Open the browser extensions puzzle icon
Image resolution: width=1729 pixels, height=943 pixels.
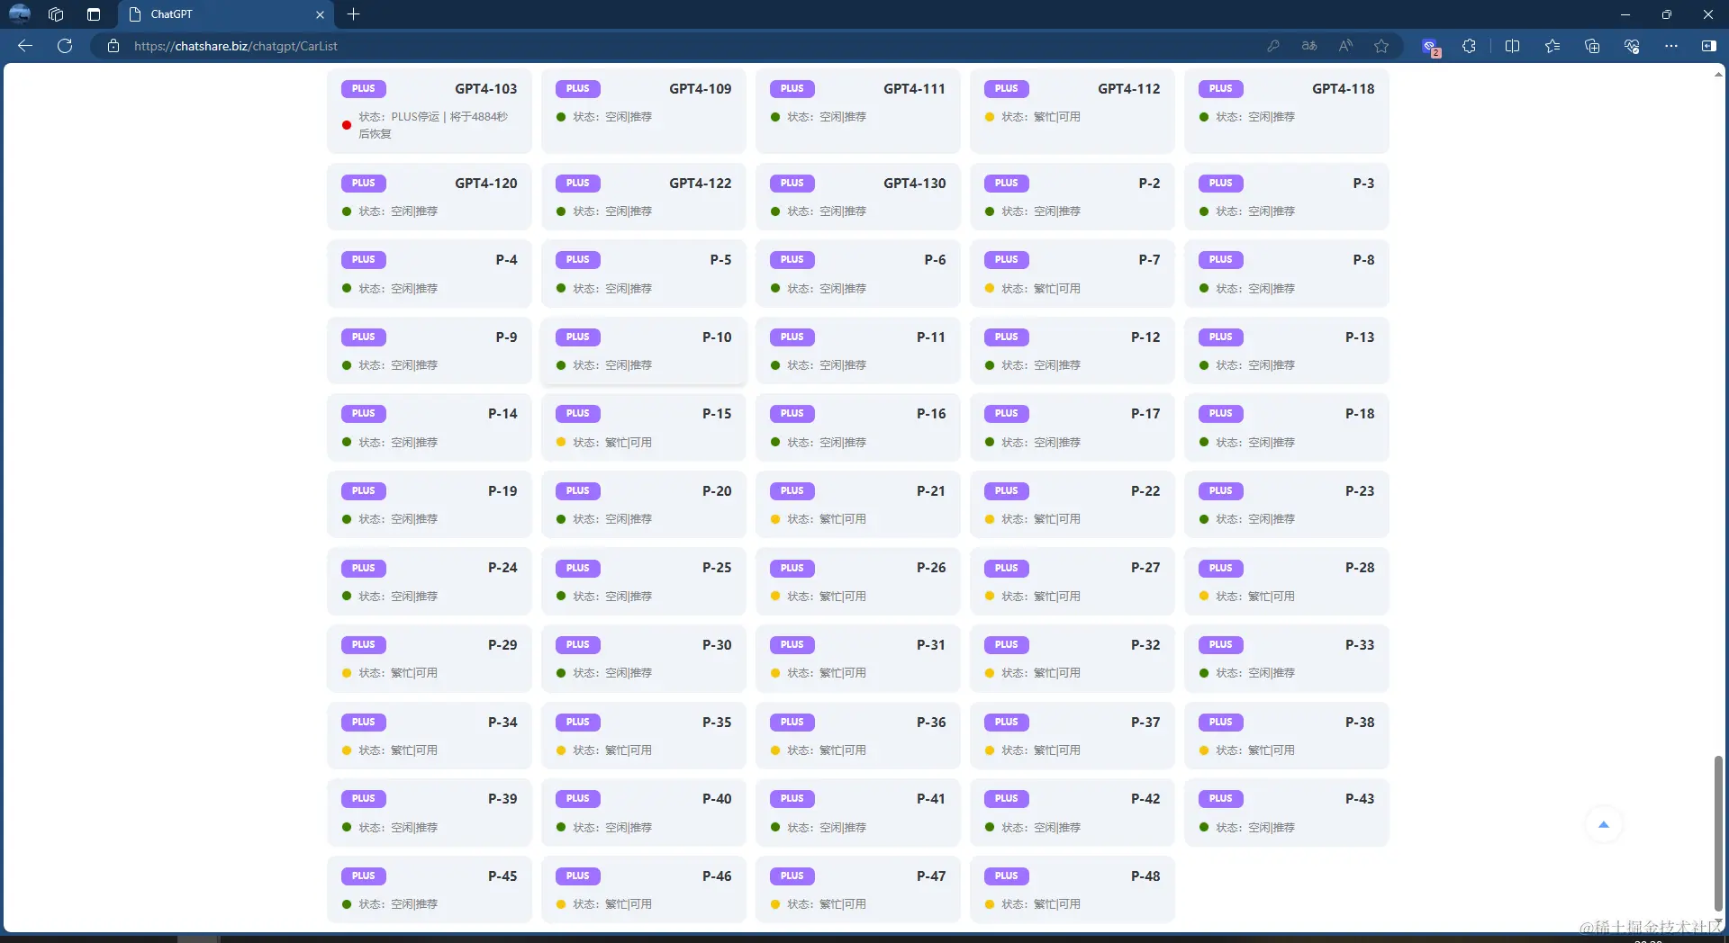(x=1469, y=46)
